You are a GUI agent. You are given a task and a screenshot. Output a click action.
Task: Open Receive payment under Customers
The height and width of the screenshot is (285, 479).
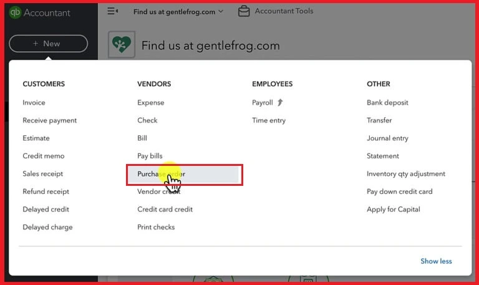point(49,120)
